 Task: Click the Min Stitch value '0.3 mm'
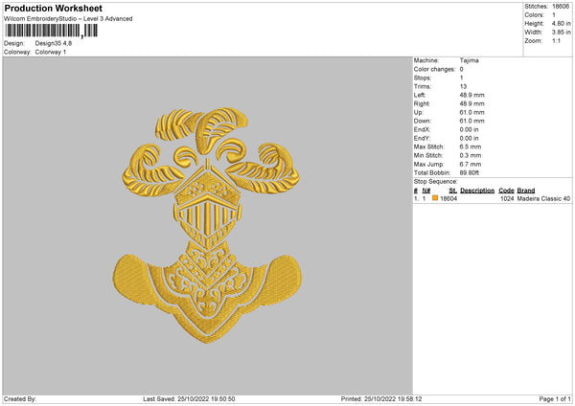(x=471, y=156)
